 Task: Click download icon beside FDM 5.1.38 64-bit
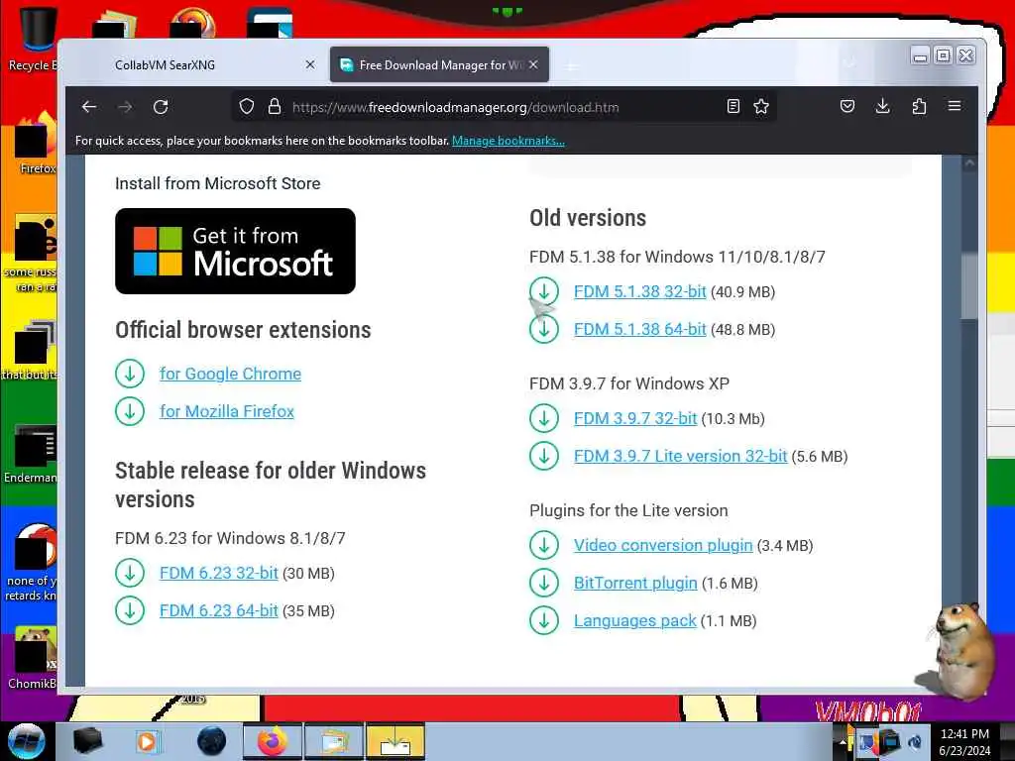(544, 329)
